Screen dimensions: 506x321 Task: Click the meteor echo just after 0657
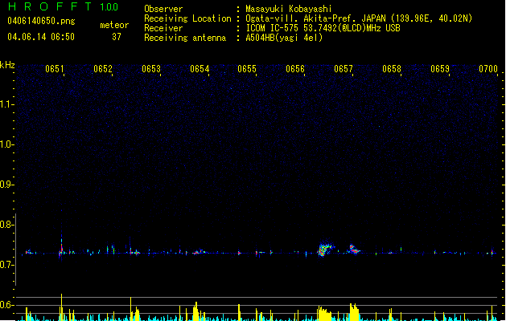(x=354, y=250)
